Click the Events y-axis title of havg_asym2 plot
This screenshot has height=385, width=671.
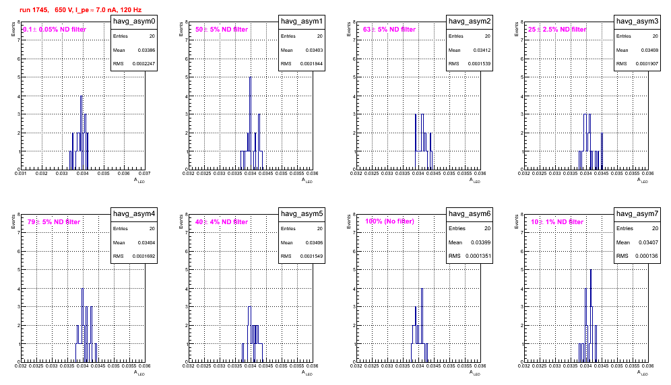click(x=349, y=29)
